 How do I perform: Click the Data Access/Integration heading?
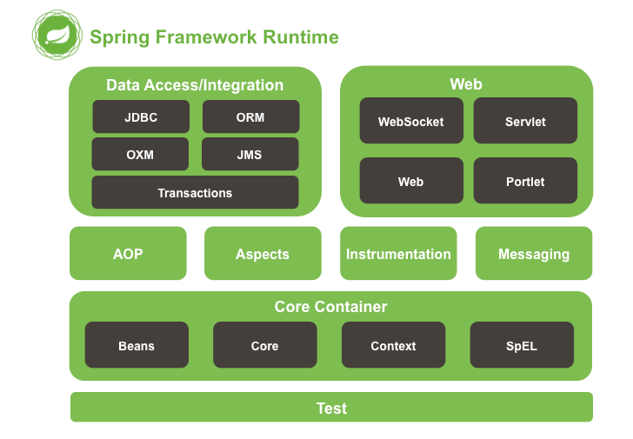coord(195,85)
